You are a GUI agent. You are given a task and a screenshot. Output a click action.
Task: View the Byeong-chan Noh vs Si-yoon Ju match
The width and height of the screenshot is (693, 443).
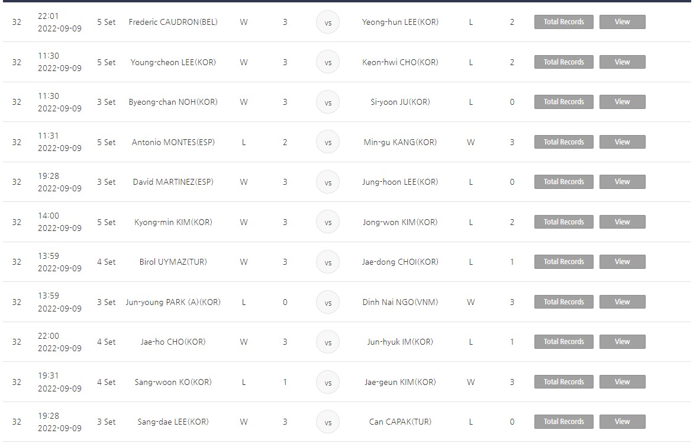pyautogui.click(x=622, y=102)
